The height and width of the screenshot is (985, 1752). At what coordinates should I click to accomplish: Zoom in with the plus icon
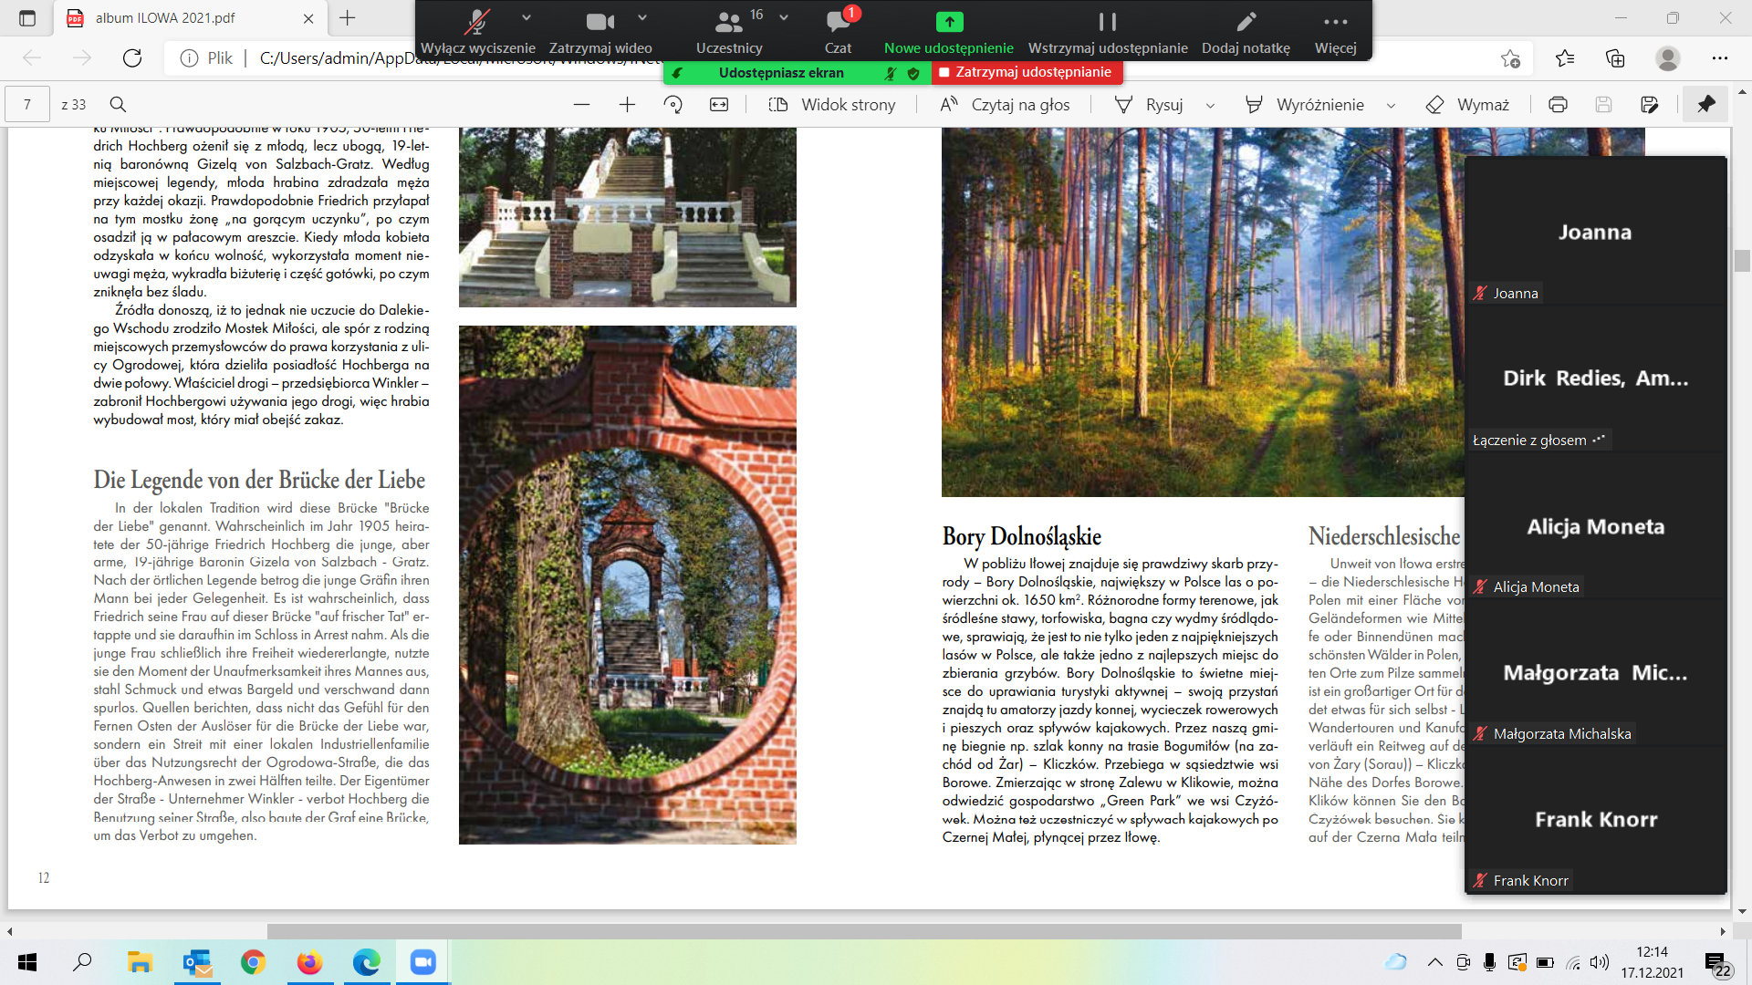pos(627,105)
